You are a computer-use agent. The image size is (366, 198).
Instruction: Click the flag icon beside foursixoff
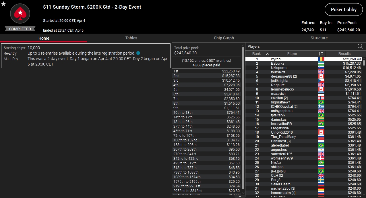pos(321,72)
